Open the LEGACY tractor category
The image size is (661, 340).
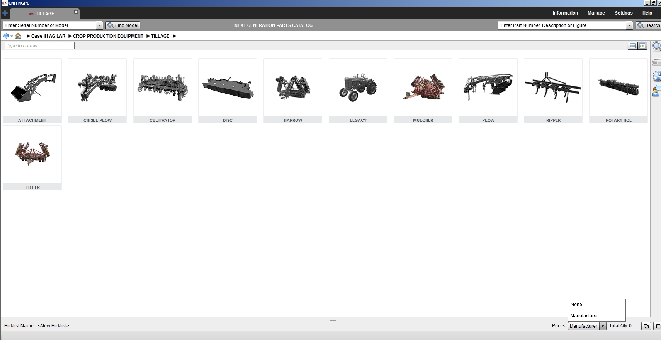pyautogui.click(x=358, y=91)
